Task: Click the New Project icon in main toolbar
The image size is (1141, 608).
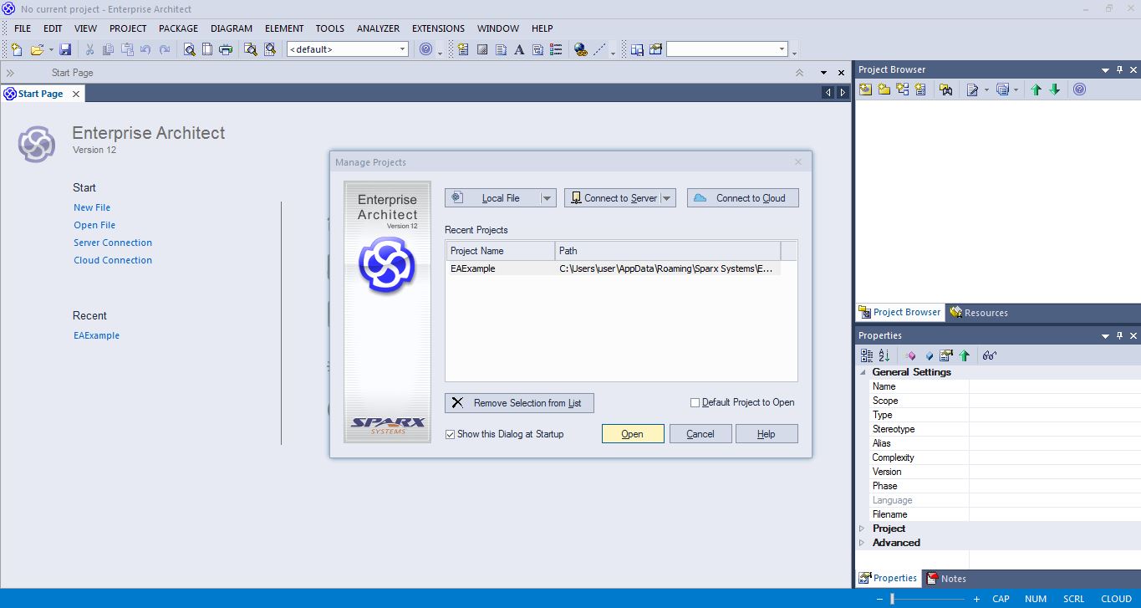Action: 17,49
